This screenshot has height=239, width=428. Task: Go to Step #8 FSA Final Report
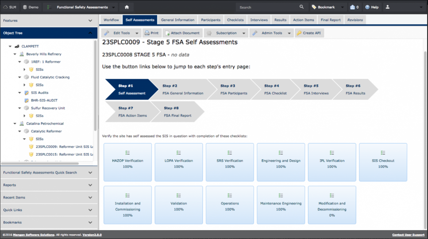(x=177, y=112)
